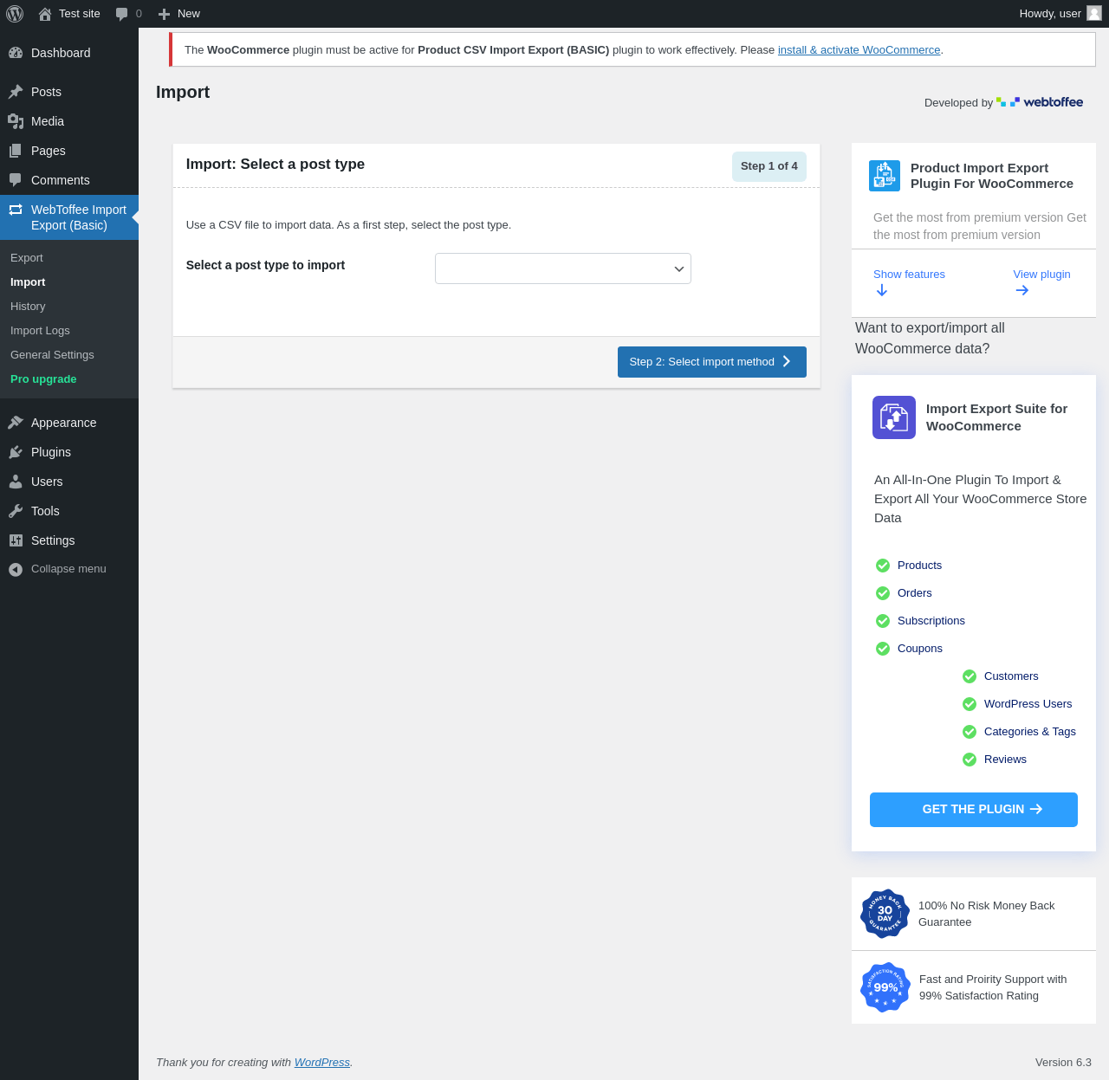Click install & activate WooCommerce link

coord(859,50)
